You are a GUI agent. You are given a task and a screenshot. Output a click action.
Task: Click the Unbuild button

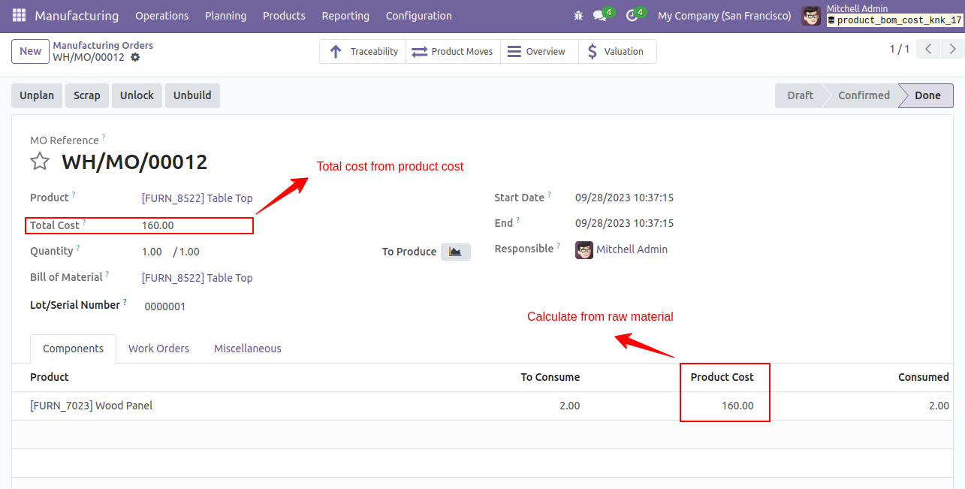tap(192, 95)
